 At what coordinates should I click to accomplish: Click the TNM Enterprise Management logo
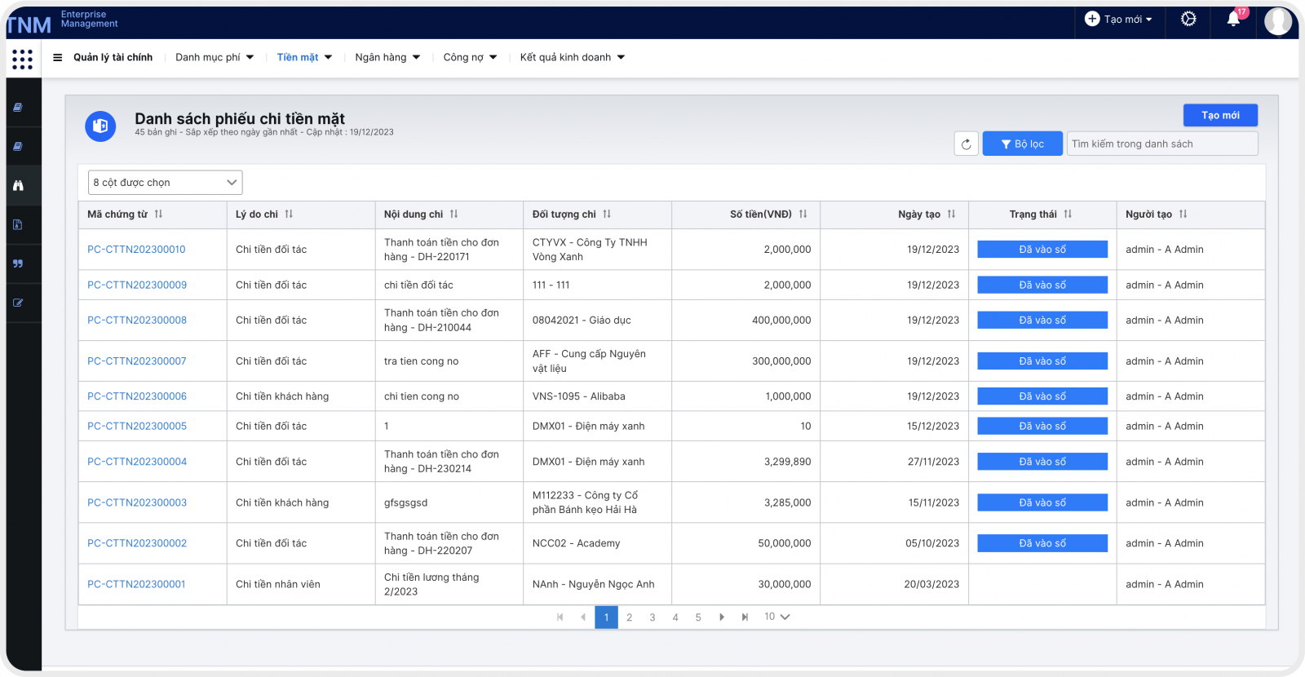click(63, 21)
